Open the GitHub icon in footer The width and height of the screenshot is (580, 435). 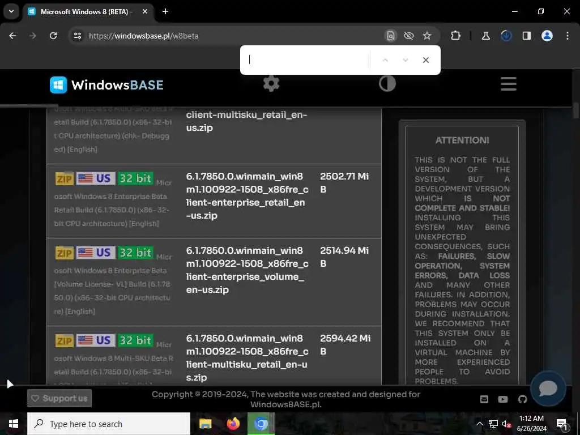point(522,399)
